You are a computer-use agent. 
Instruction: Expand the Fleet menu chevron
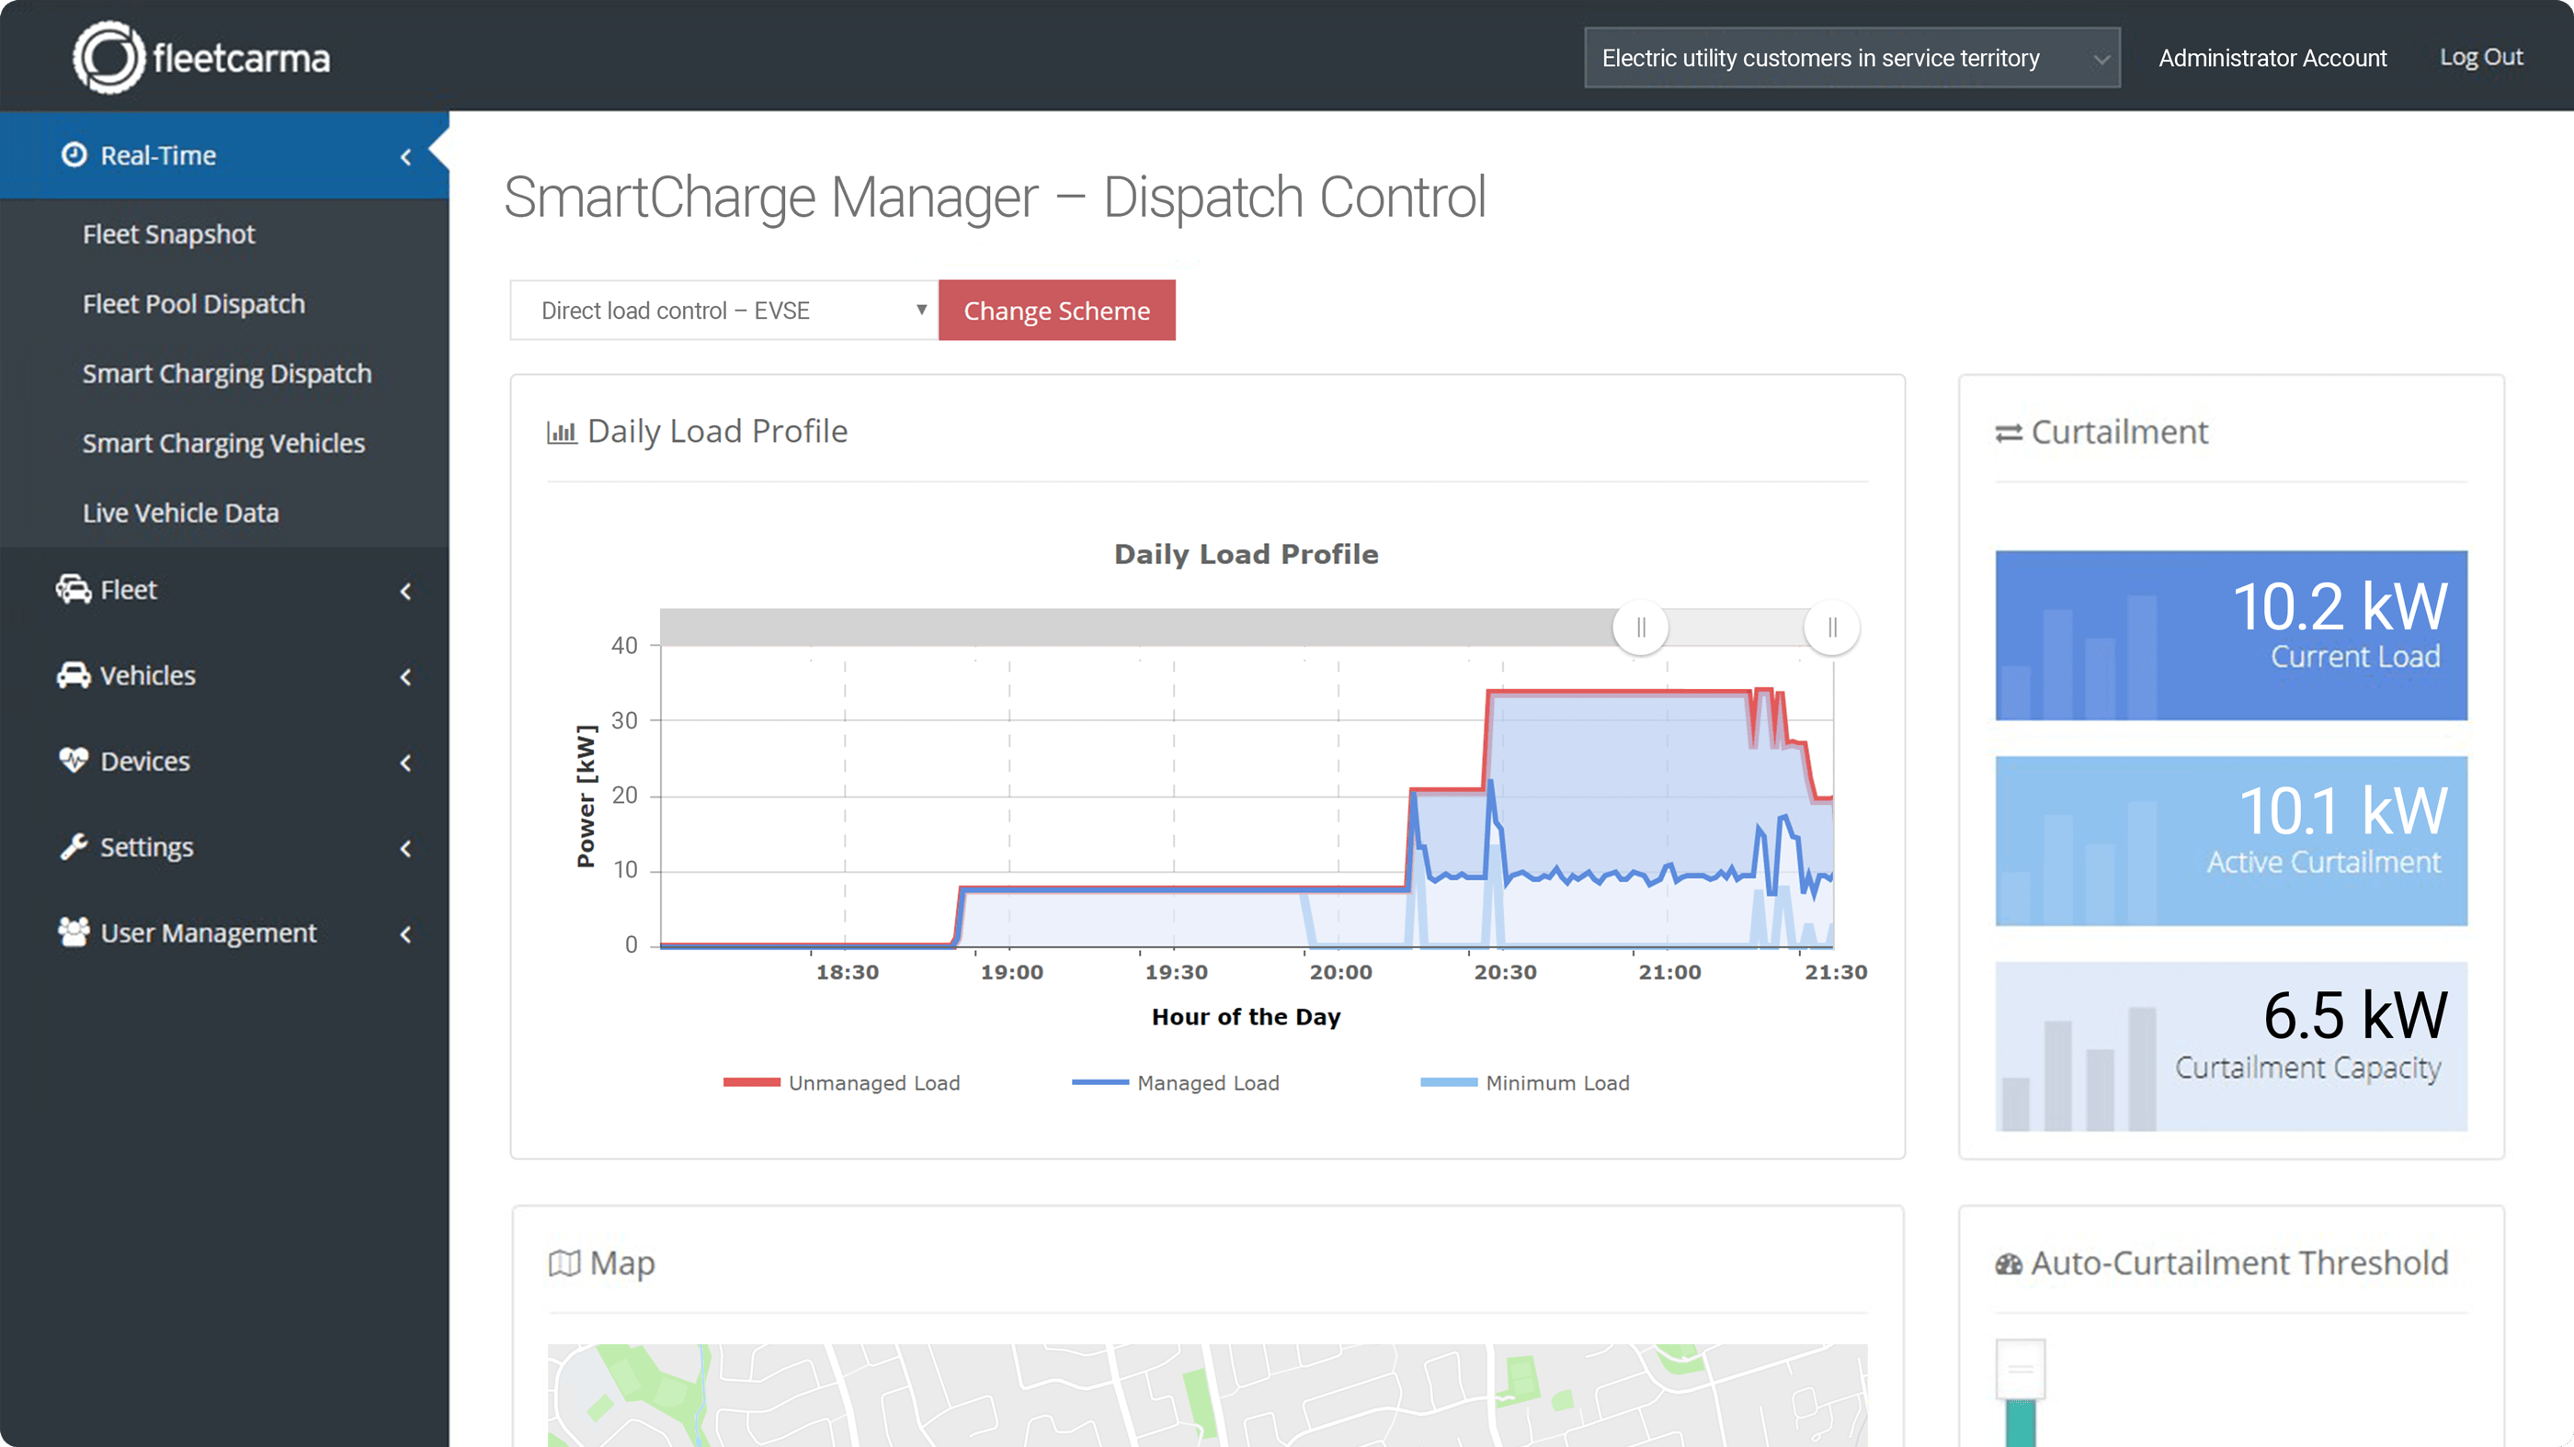pyautogui.click(x=405, y=591)
